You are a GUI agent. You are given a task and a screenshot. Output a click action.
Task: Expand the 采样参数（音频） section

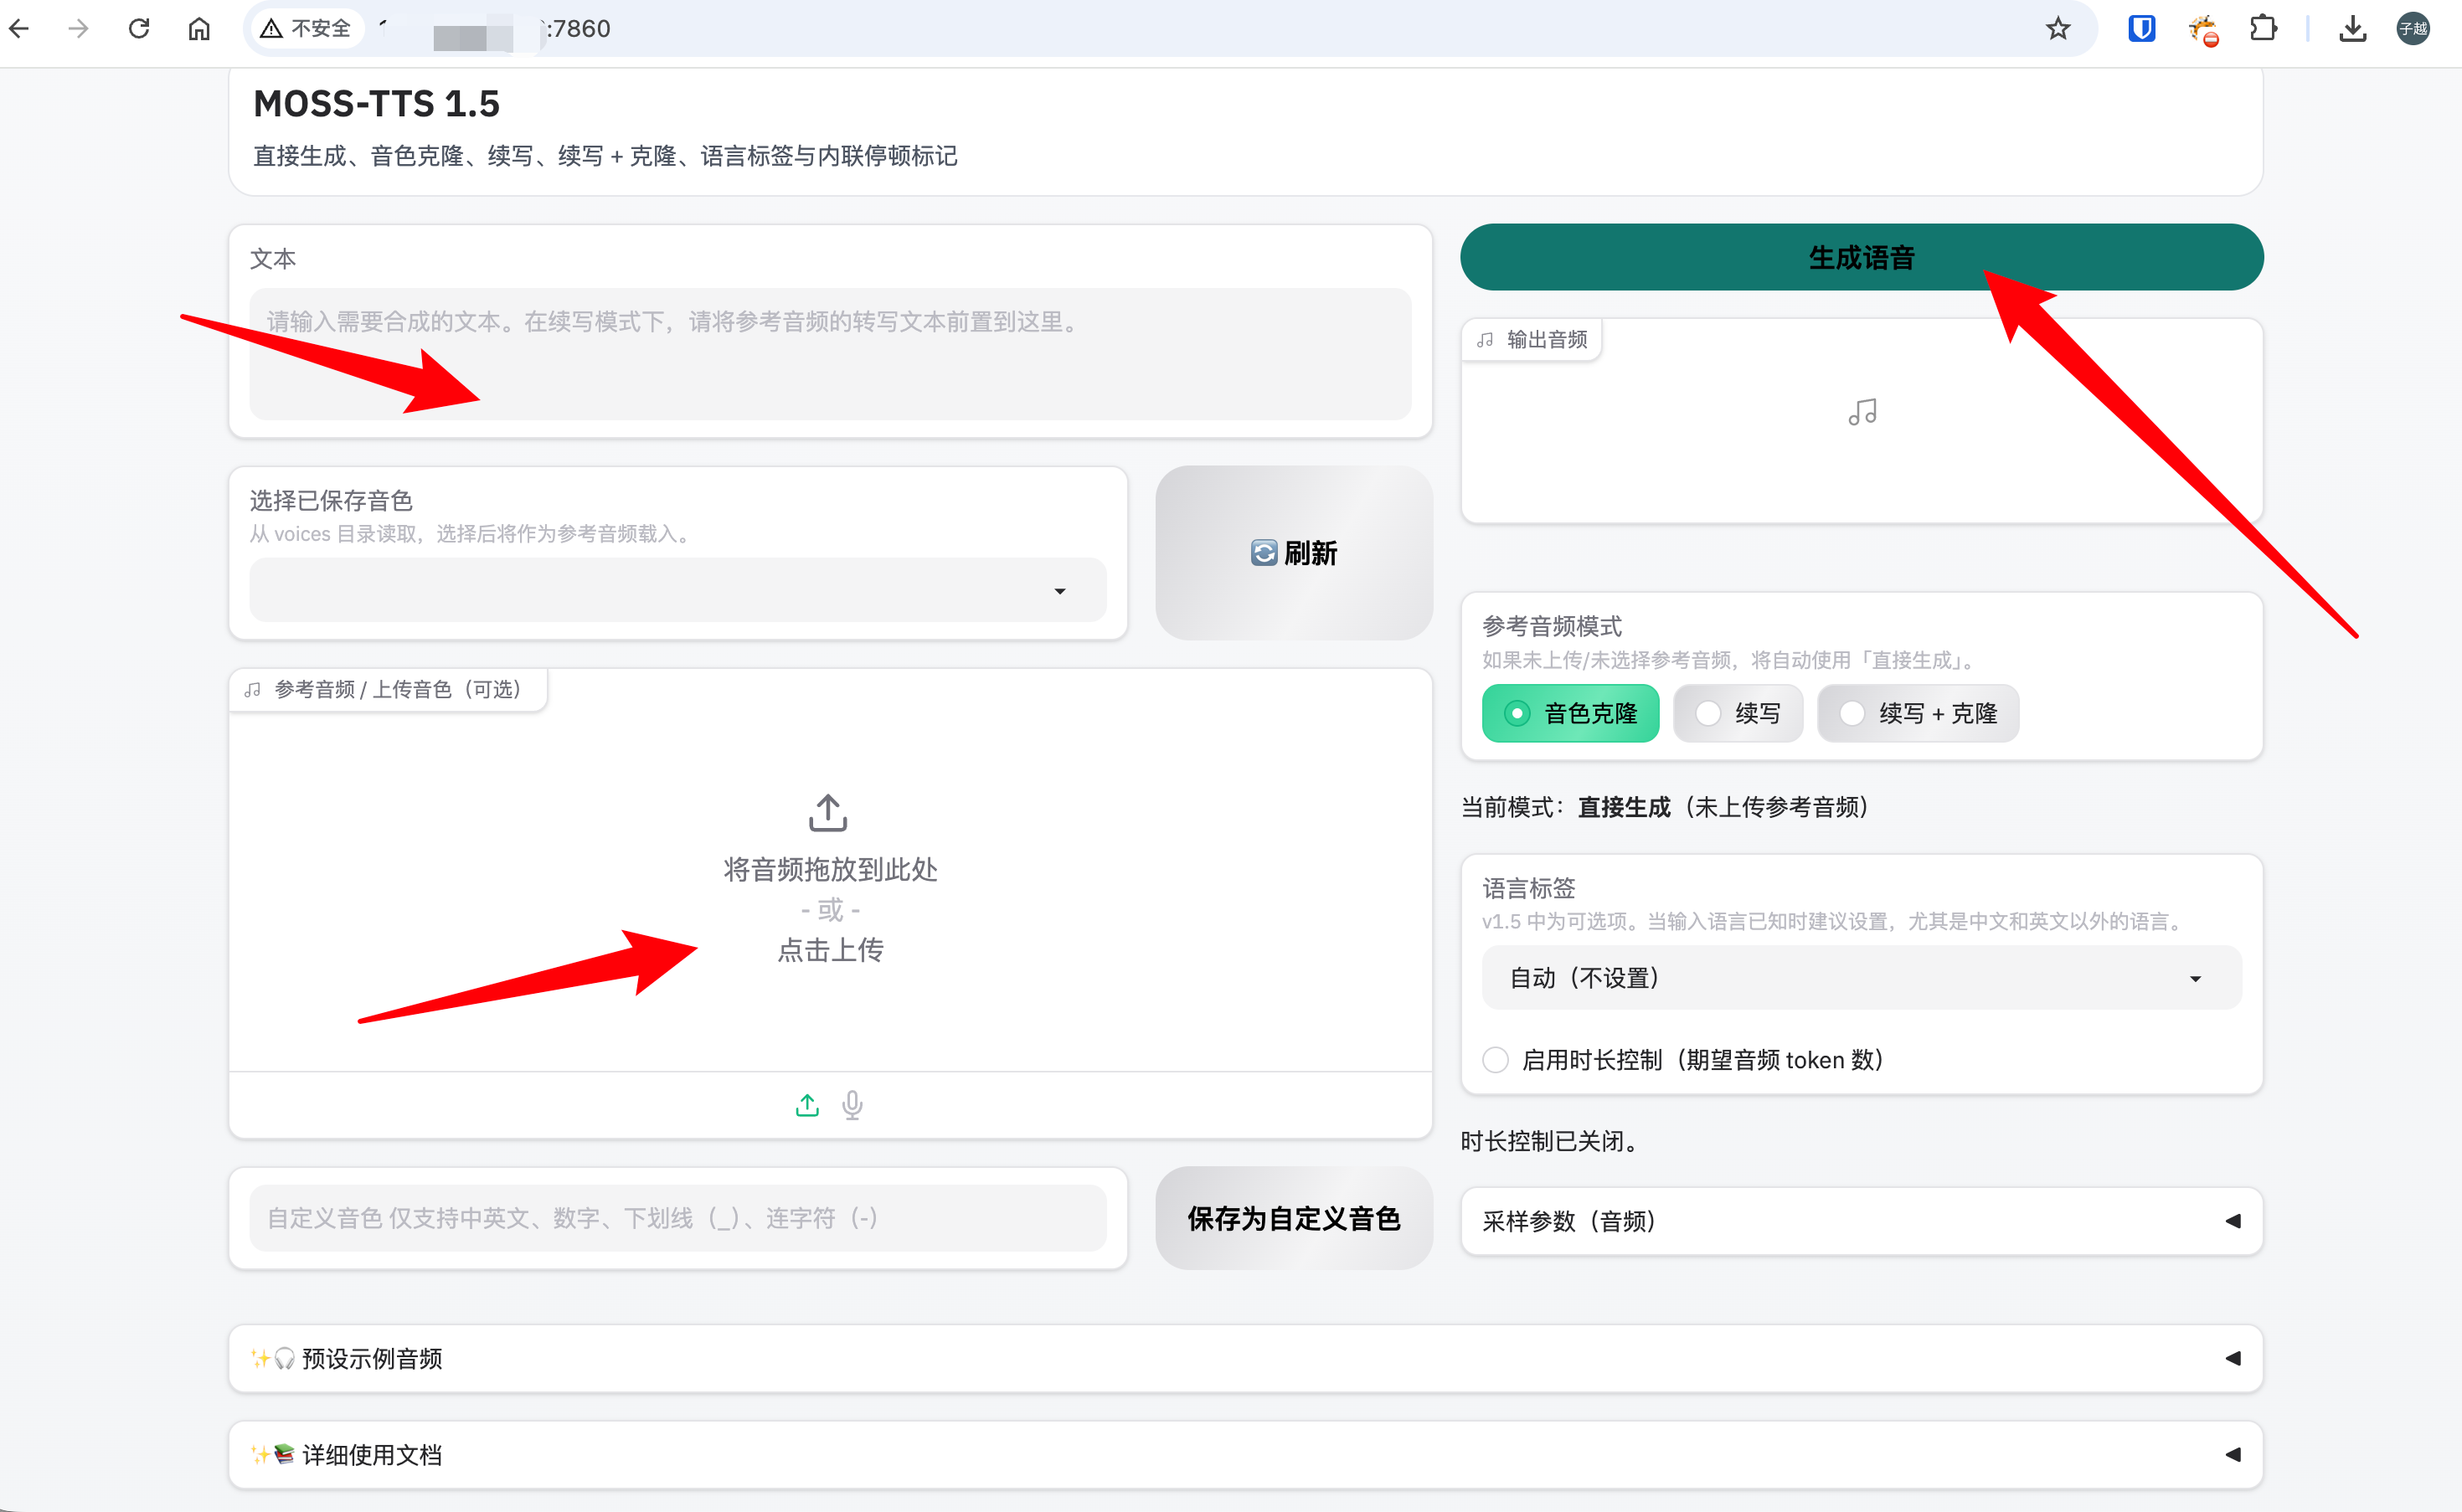[1862, 1221]
